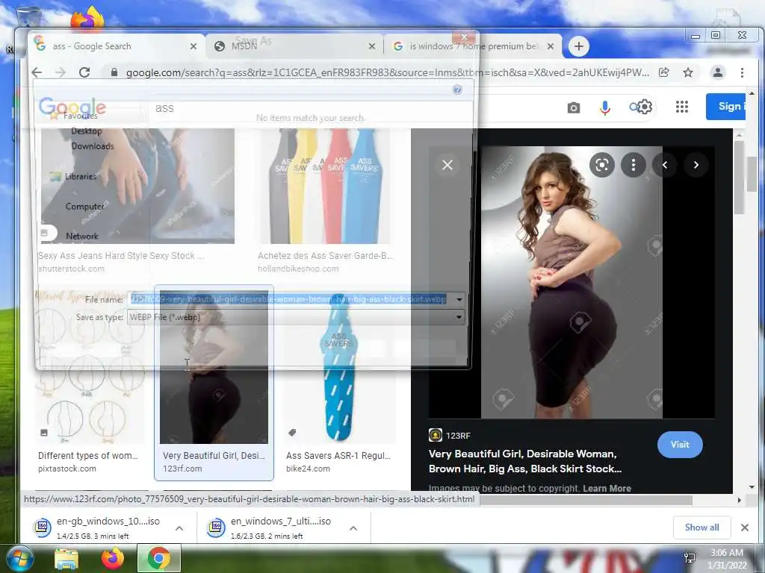Select Computer in Save As sidebar
765x573 pixels.
coord(85,207)
